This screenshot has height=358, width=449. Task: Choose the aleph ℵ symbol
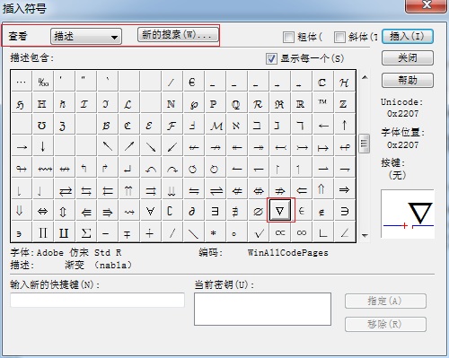[x=237, y=125]
